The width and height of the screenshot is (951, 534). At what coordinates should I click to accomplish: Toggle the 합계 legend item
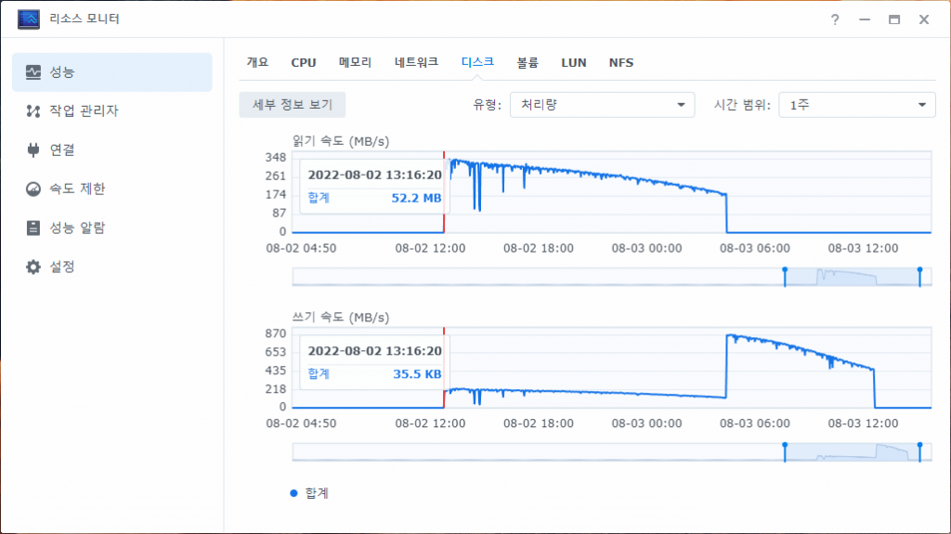(x=309, y=493)
